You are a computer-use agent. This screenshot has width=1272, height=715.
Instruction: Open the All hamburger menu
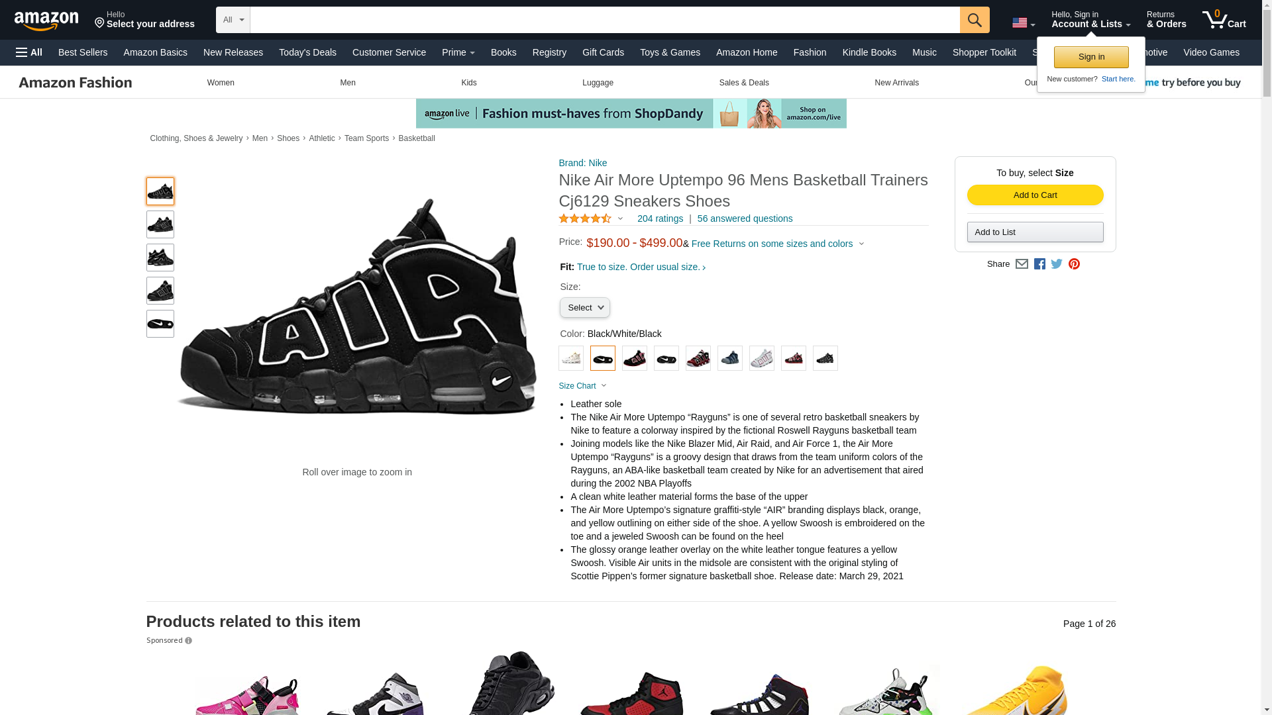point(29,52)
